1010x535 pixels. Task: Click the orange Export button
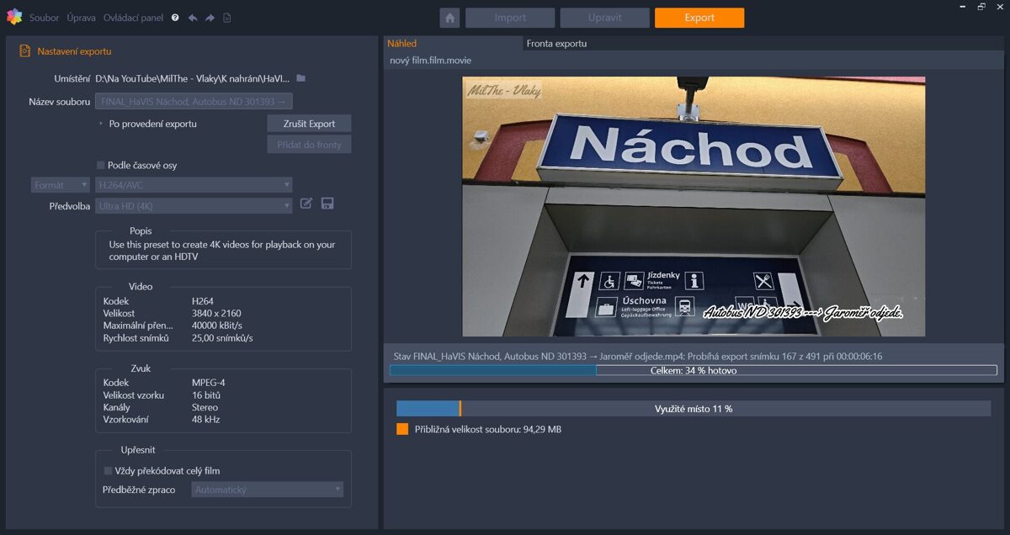(699, 17)
